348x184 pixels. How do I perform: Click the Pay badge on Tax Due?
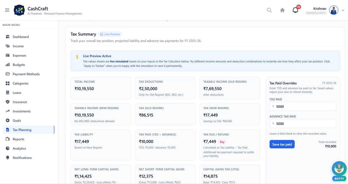[222, 142]
